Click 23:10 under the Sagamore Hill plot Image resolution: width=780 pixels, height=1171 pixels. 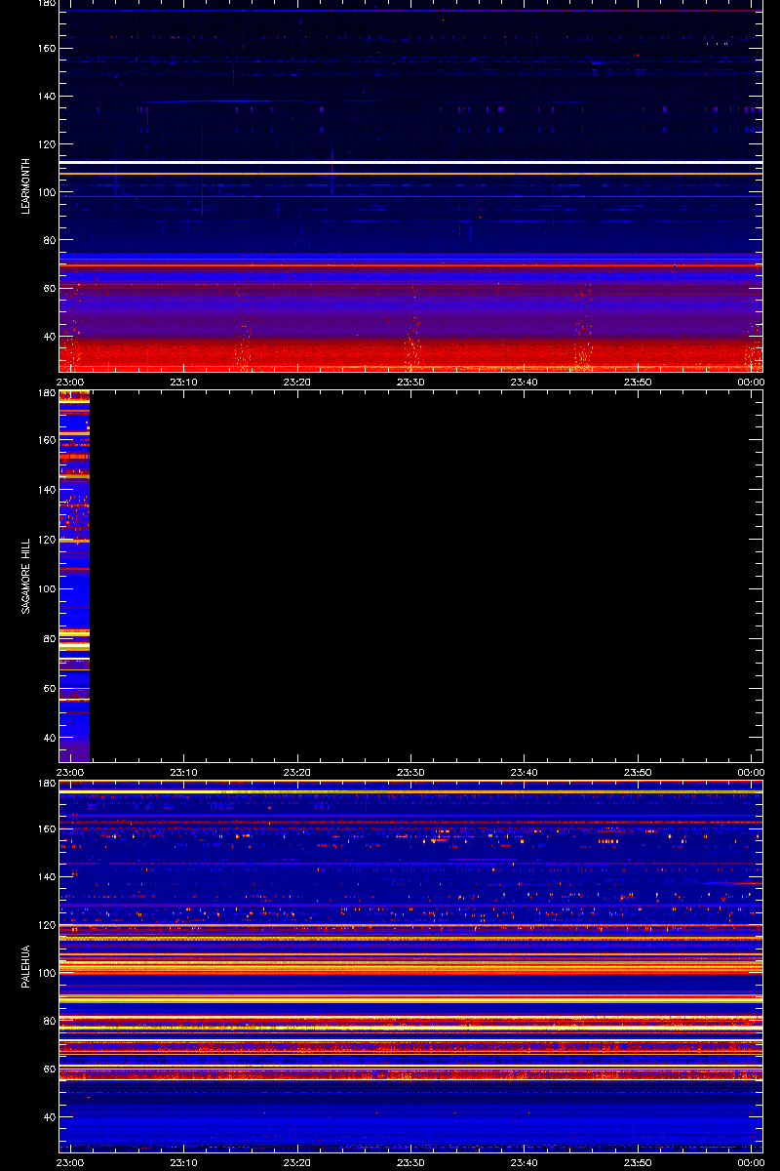[x=184, y=772]
